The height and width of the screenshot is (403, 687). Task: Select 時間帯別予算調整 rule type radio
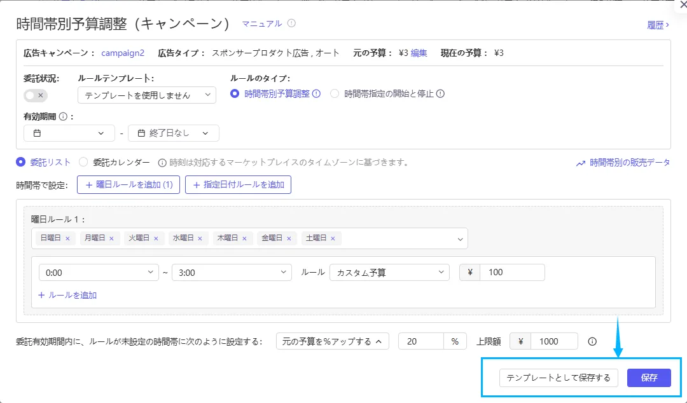pyautogui.click(x=235, y=93)
